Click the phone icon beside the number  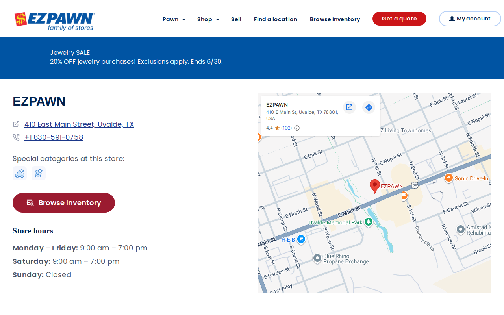[16, 137]
